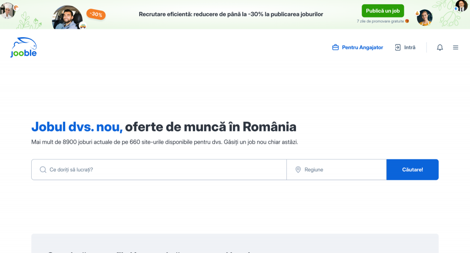Click the Jooble logo
470x253 pixels.
point(23,47)
